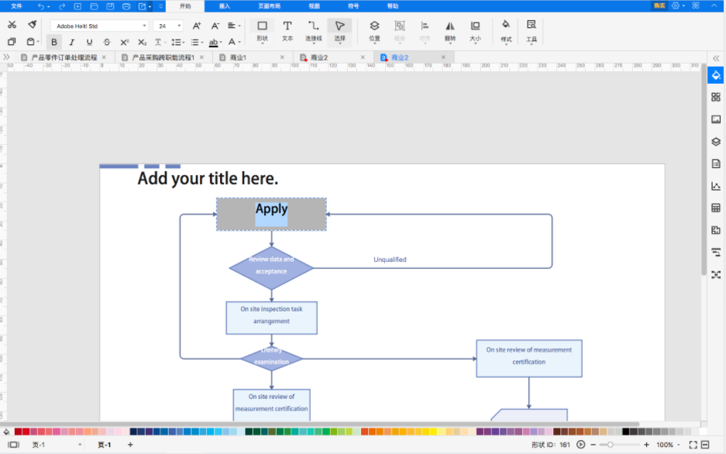Click the Cut scissors icon
This screenshot has height=454, width=726.
coord(12,25)
